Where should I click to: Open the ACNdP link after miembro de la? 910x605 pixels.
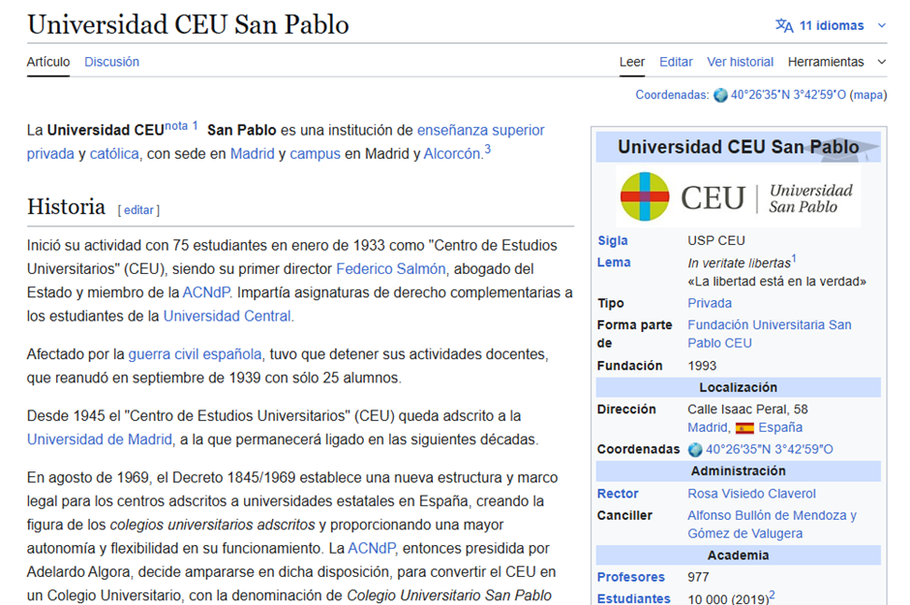coord(206,293)
